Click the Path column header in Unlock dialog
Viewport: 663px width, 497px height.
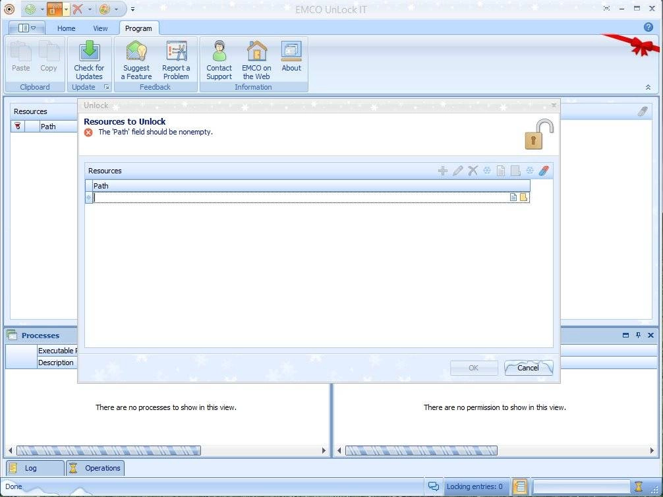[311, 186]
